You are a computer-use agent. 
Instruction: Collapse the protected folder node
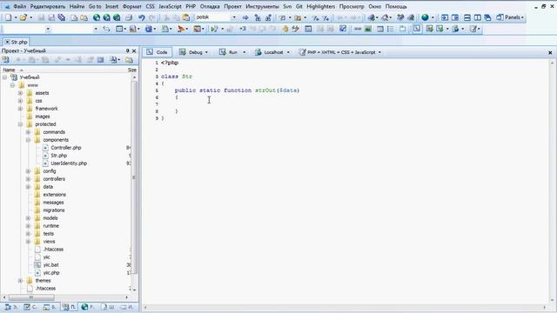20,124
